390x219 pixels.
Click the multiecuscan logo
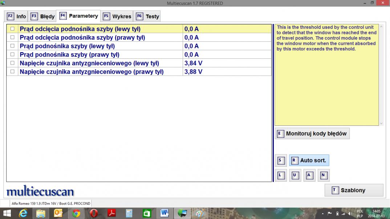click(x=40, y=191)
